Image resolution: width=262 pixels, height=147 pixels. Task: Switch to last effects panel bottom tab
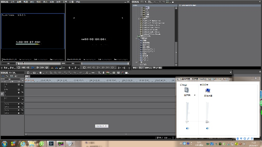pyautogui.click(x=157, y=68)
